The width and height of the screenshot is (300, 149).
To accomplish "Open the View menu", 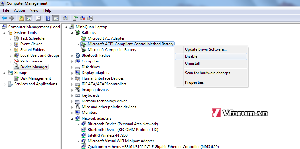I will tap(34, 10).
